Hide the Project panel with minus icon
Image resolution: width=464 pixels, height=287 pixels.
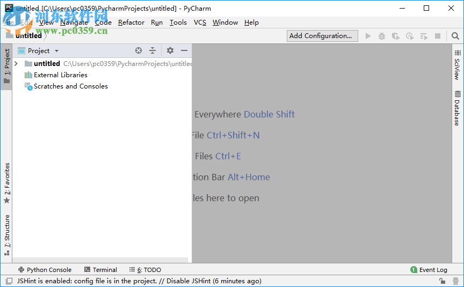coord(184,50)
